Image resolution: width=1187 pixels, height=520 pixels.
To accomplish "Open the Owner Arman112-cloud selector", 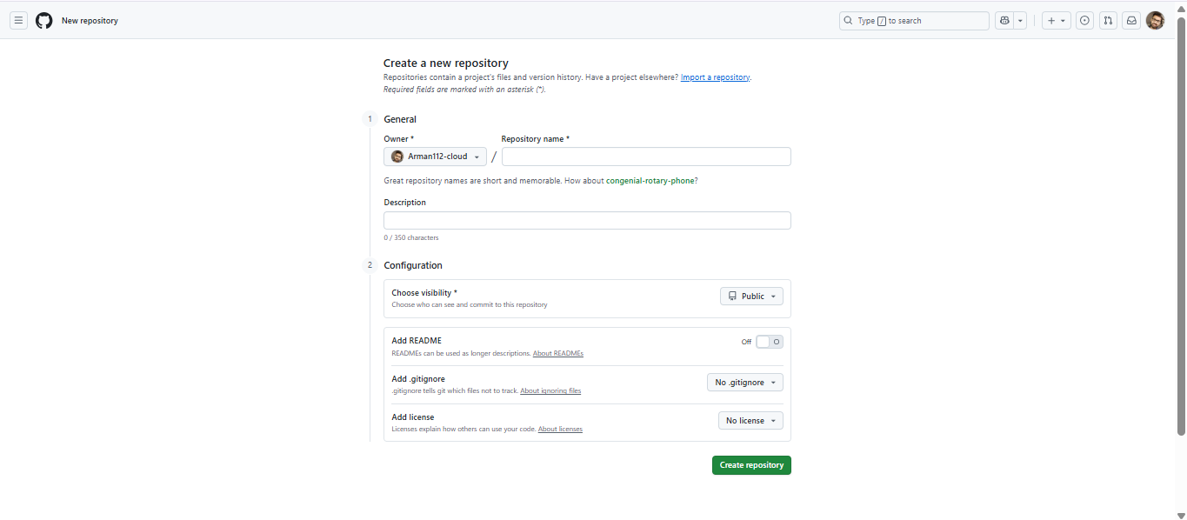I will (435, 157).
